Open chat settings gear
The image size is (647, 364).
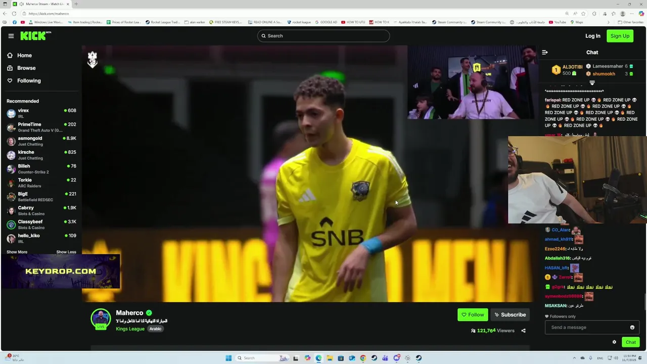point(614,342)
